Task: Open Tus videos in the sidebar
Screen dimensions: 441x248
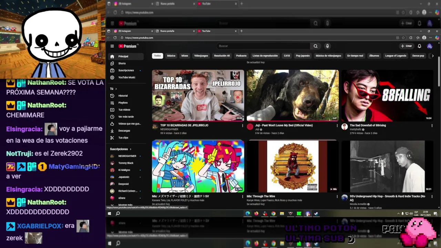Action: tap(125, 110)
